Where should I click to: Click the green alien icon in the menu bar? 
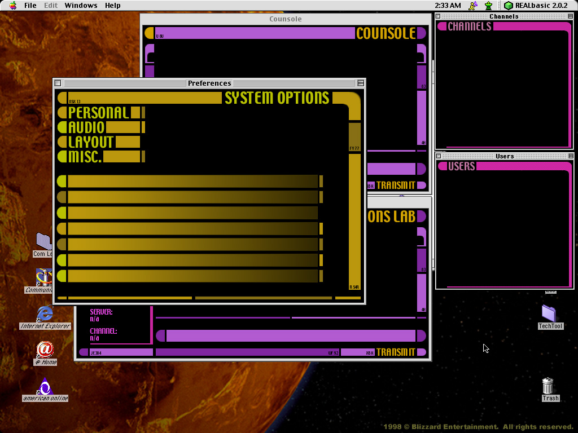[488, 6]
